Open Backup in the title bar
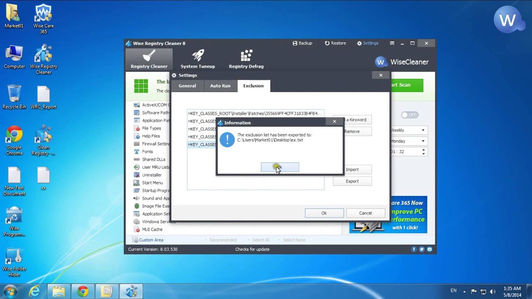 [x=302, y=43]
